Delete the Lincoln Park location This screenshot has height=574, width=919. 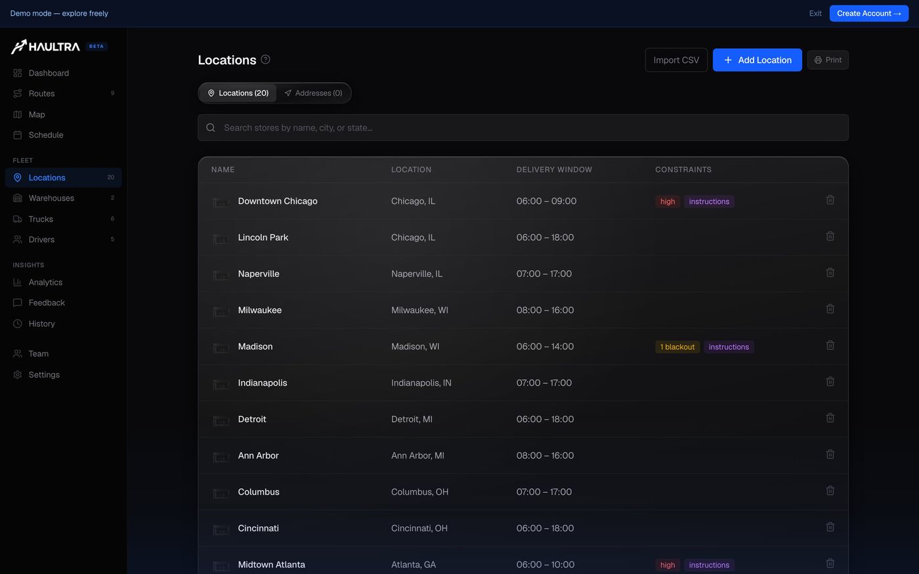tap(830, 236)
